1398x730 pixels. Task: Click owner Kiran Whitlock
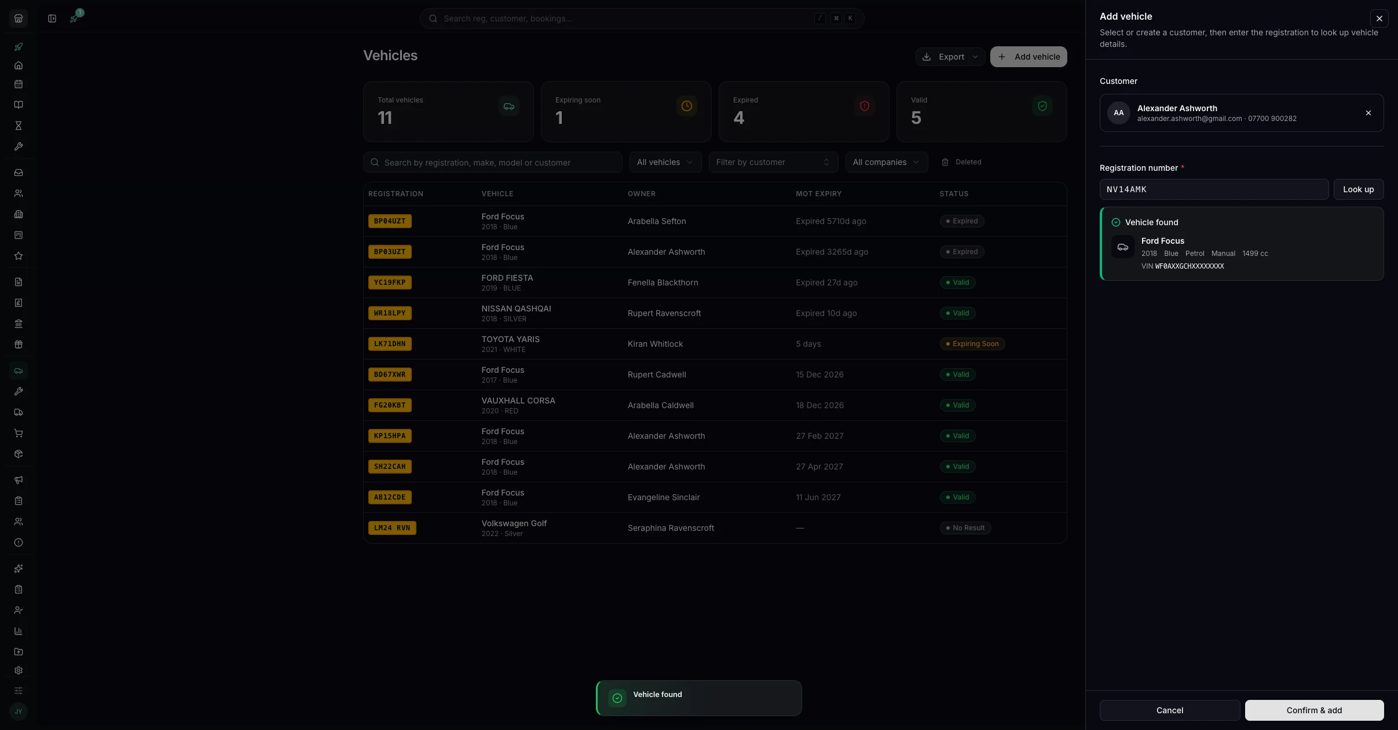click(655, 344)
